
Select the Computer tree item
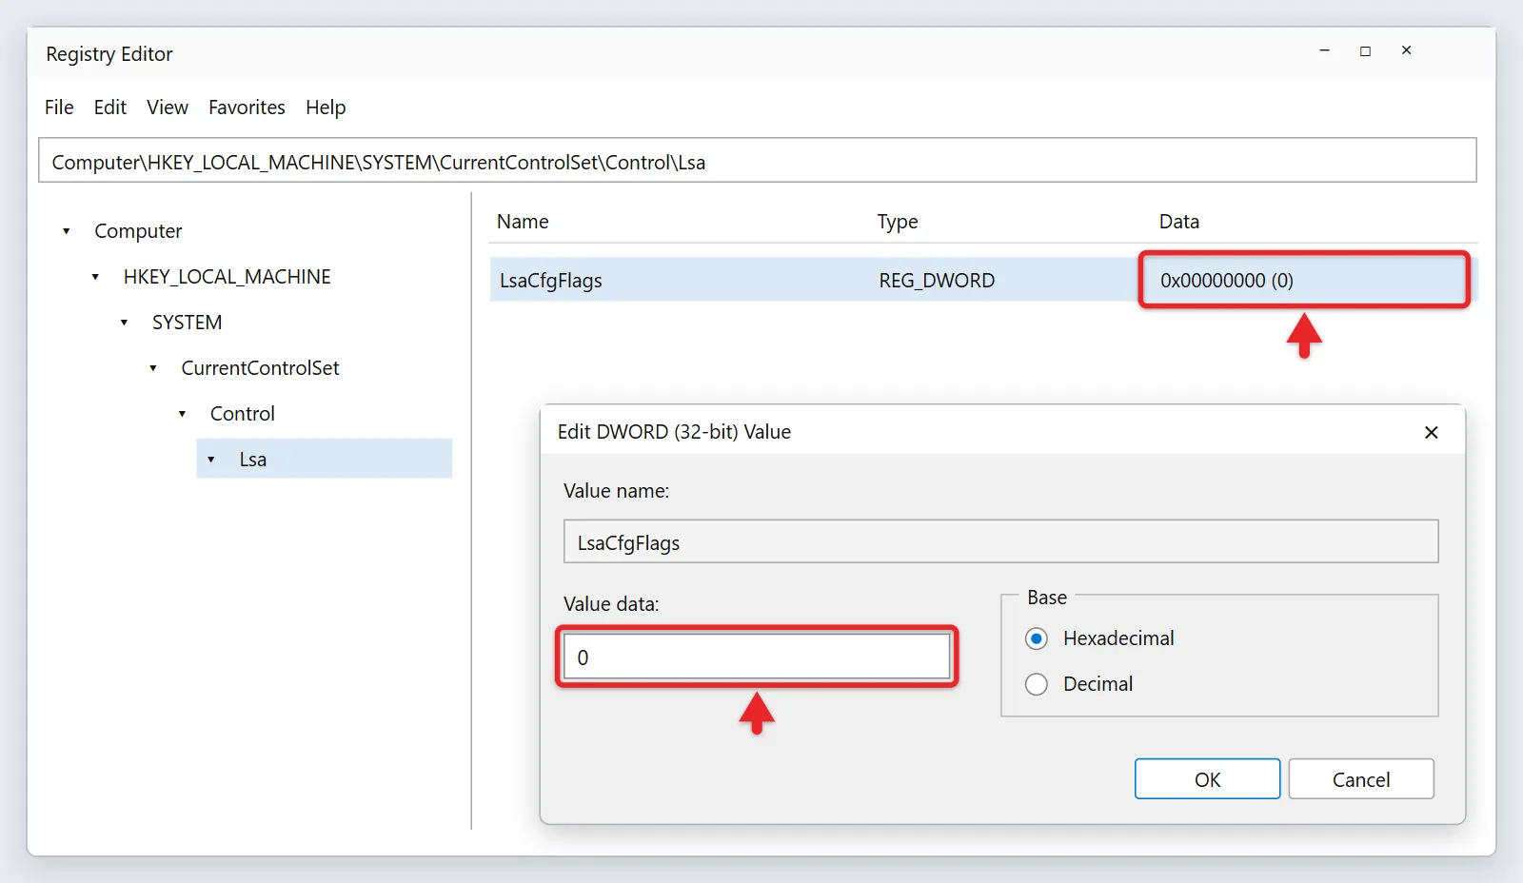tap(138, 231)
